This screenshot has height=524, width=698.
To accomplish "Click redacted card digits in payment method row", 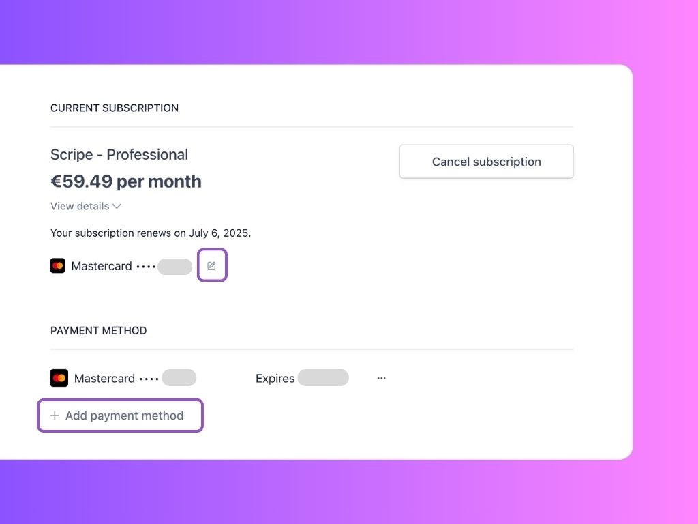I will [179, 378].
